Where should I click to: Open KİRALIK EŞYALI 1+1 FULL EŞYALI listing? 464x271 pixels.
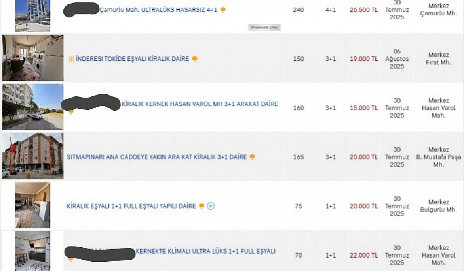131,206
